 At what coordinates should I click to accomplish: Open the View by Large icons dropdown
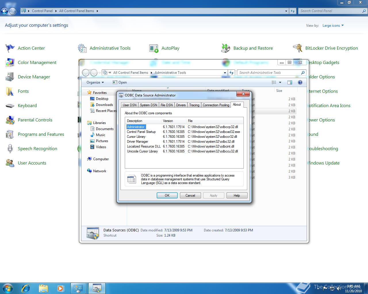pos(333,26)
